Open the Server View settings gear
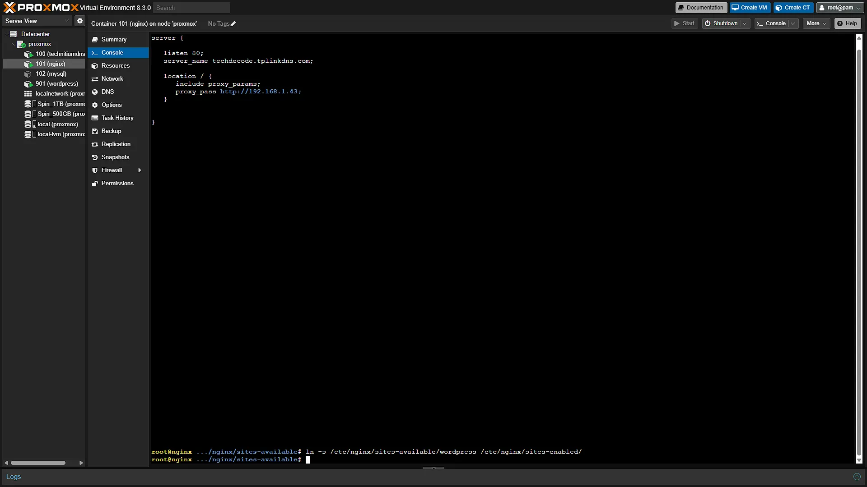The image size is (867, 487). pos(80,21)
